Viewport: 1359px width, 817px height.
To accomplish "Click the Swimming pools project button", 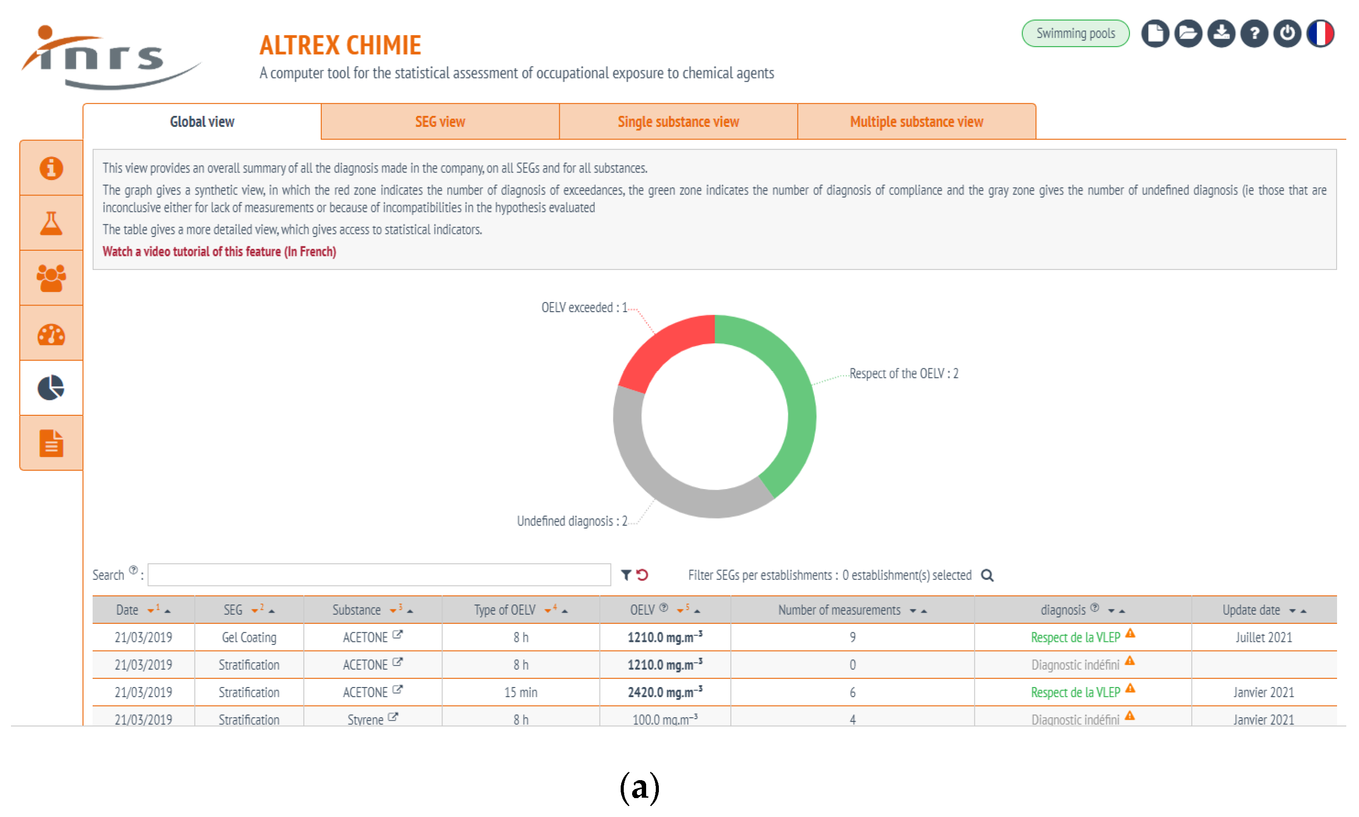I will point(1075,33).
